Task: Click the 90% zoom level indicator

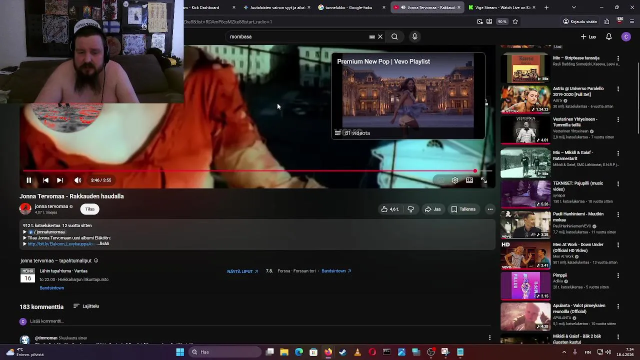Action: 502,21
